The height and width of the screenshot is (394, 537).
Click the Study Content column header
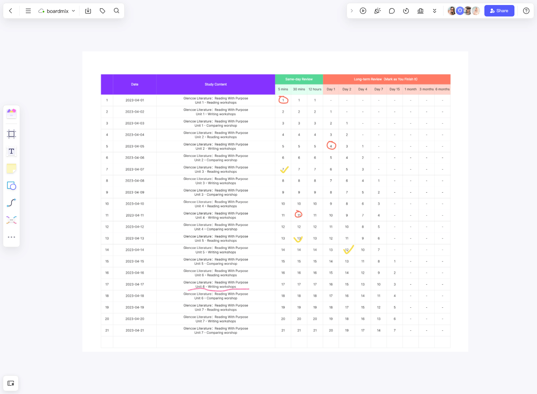click(216, 85)
